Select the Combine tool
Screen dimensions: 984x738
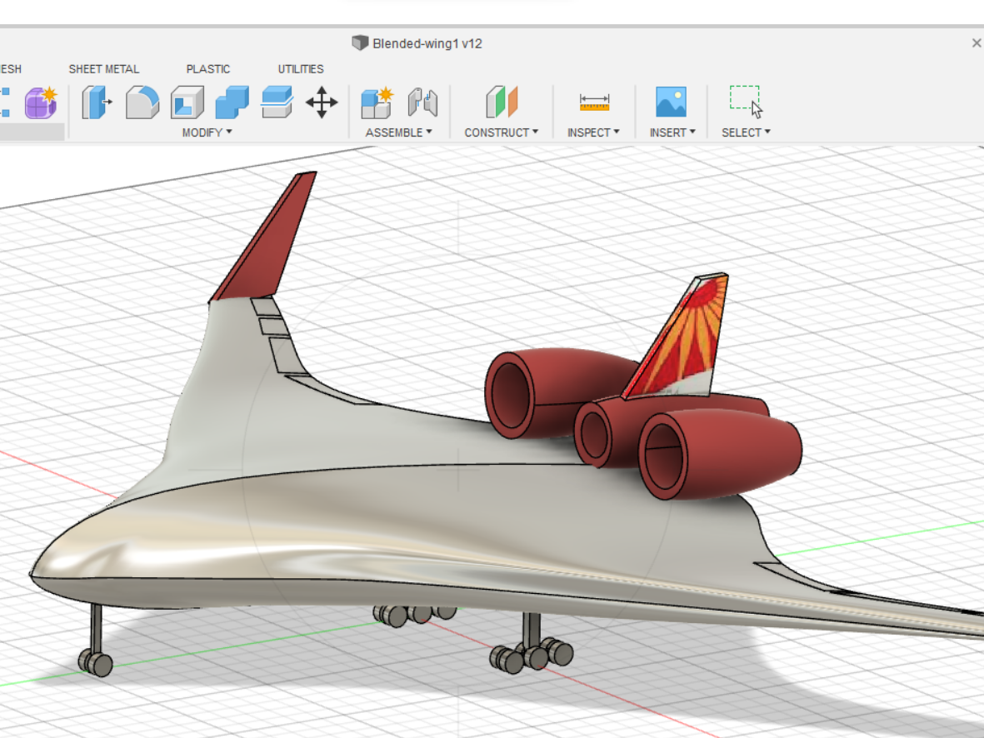tap(232, 102)
